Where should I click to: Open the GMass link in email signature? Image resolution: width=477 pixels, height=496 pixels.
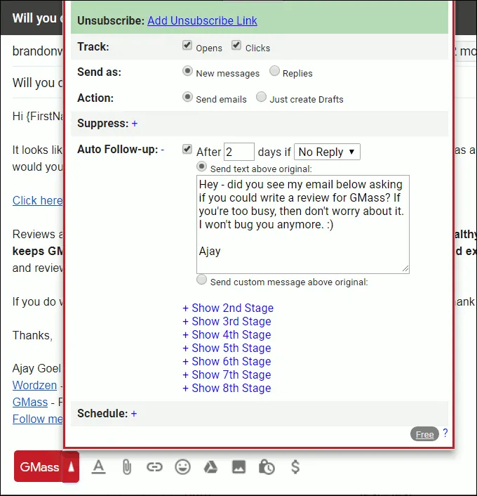[30, 402]
